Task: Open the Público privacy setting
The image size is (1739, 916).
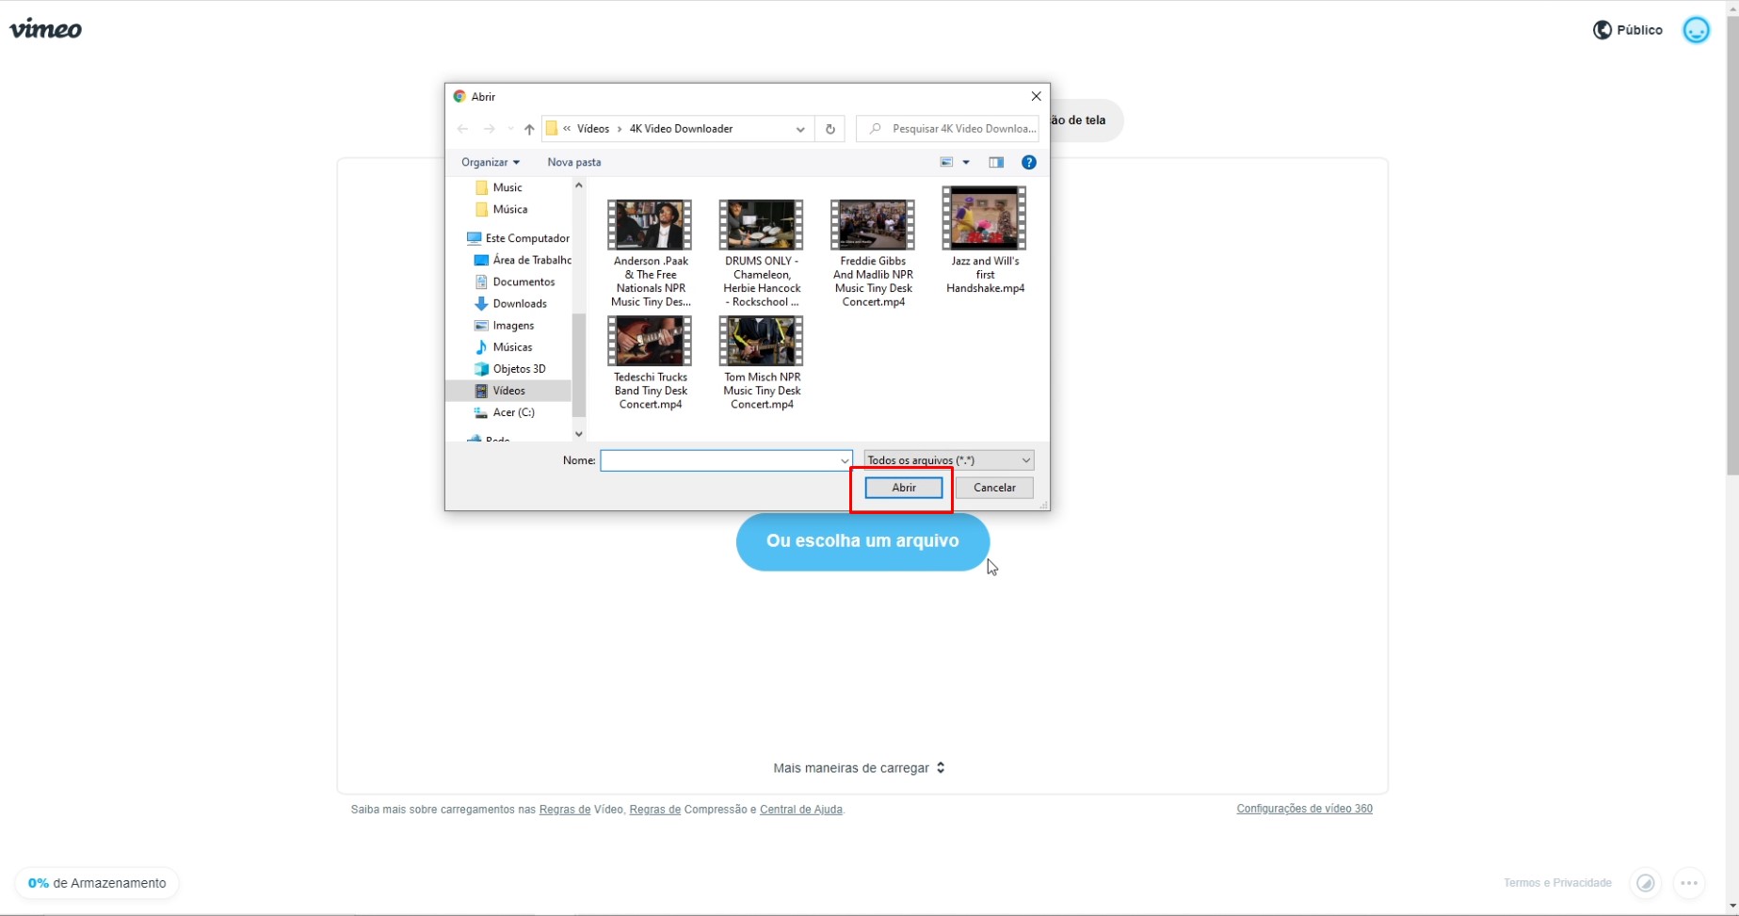Action: coord(1627,30)
